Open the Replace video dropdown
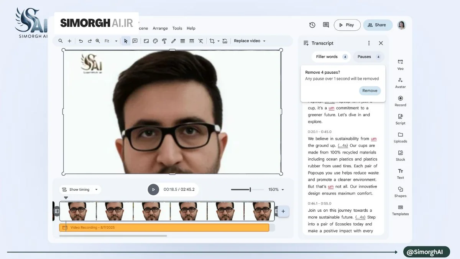The height and width of the screenshot is (259, 460). (x=250, y=41)
